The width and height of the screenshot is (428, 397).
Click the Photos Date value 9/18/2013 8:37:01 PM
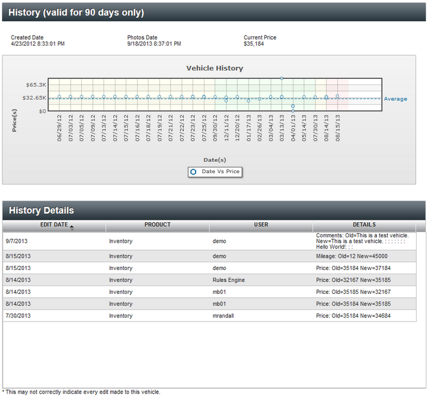(154, 44)
